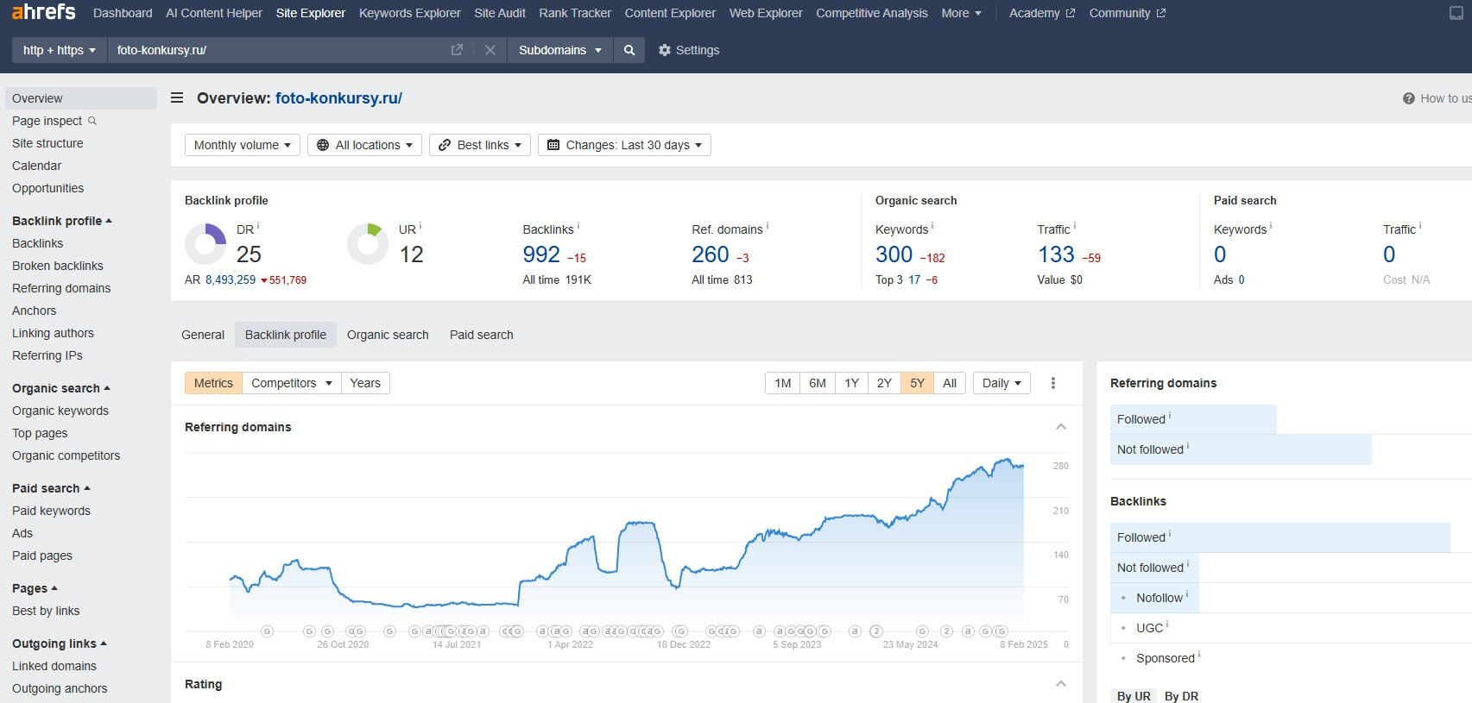Set chart range to 5Y
The width and height of the screenshot is (1472, 703).
(x=917, y=383)
